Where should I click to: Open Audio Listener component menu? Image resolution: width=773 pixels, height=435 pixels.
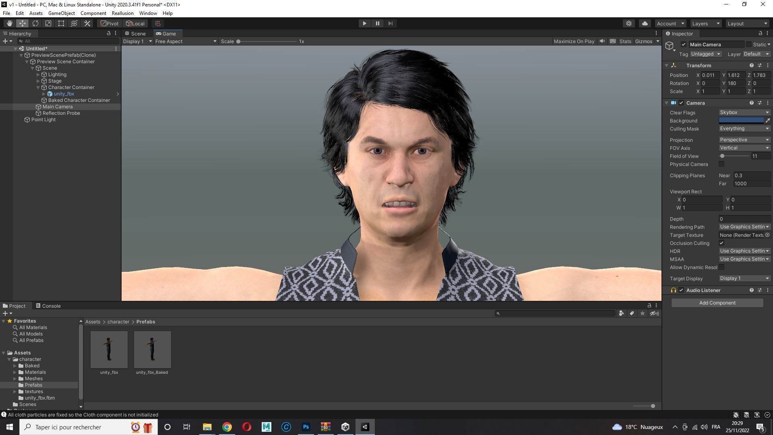point(767,290)
